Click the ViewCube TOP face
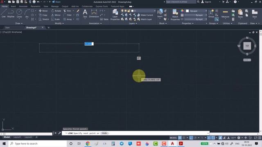 pyautogui.click(x=247, y=46)
